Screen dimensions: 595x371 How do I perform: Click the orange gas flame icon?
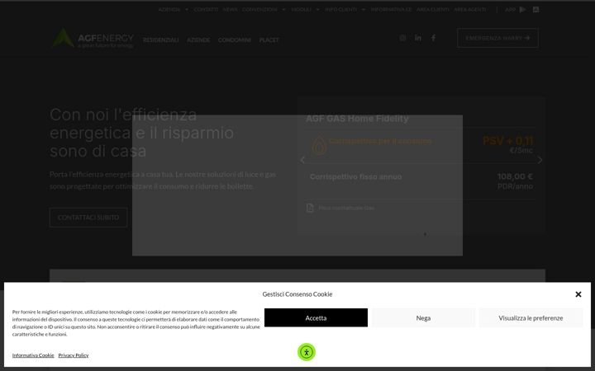point(319,145)
